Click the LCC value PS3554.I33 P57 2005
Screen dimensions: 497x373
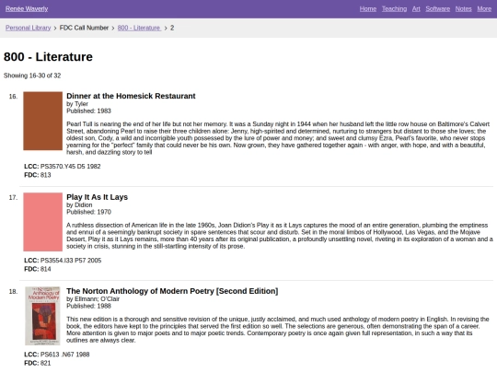(71, 261)
